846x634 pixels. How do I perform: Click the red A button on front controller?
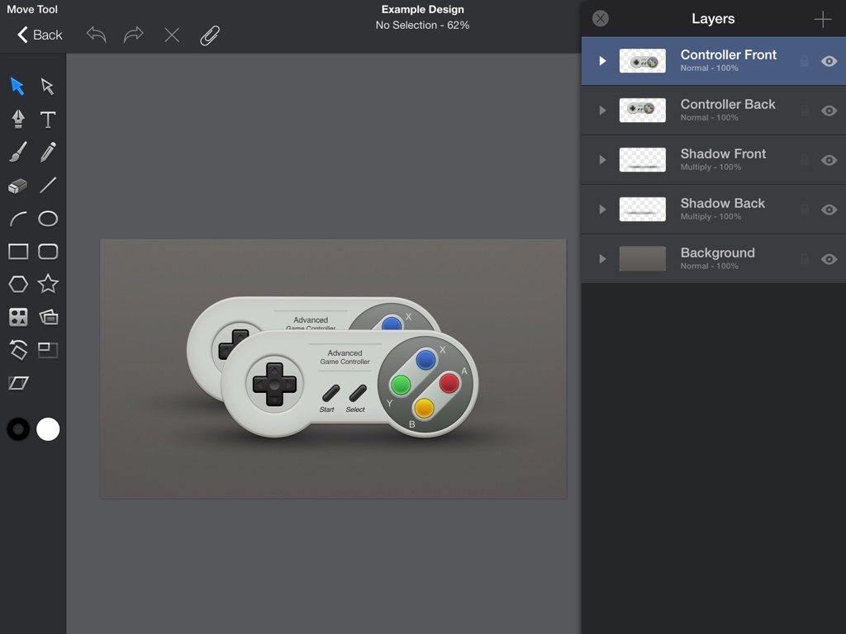point(449,383)
